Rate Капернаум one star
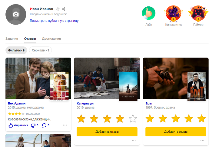 pos(81,118)
